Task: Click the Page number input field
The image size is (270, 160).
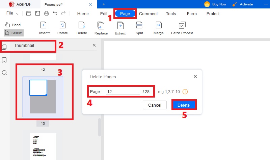Action: [123, 91]
